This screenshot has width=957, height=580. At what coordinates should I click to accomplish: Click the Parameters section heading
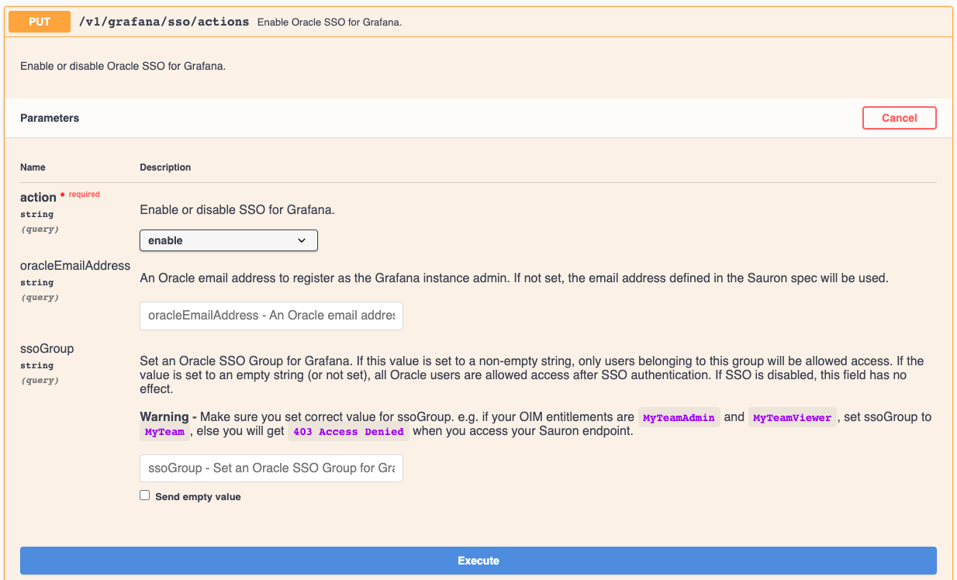tap(50, 118)
